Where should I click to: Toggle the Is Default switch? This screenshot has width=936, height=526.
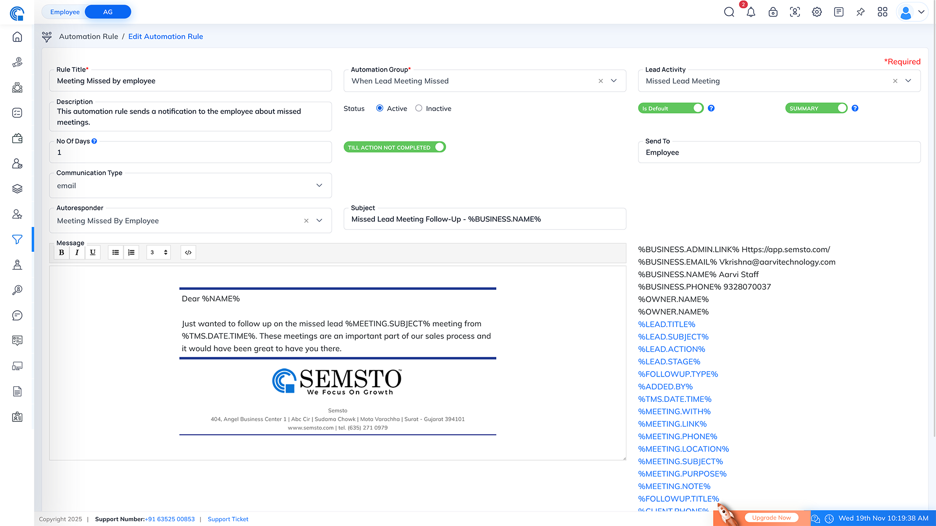click(671, 108)
